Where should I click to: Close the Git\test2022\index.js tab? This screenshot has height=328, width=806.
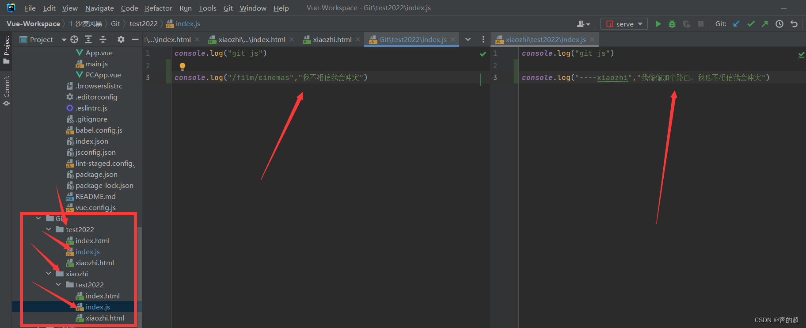(x=453, y=39)
